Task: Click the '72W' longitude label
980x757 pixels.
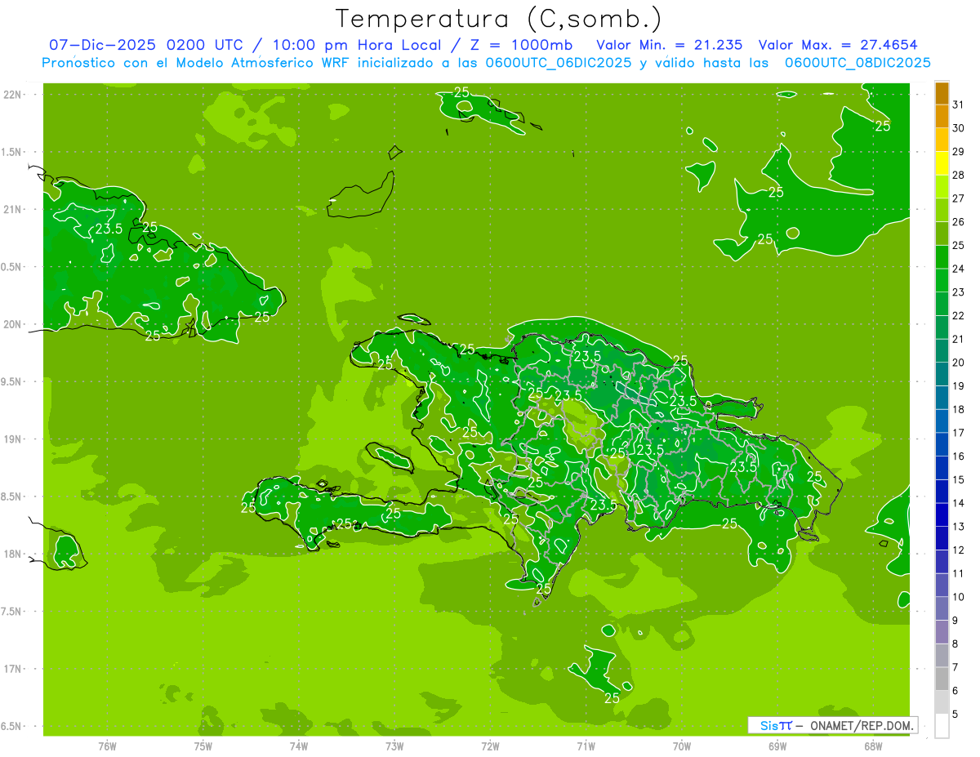Action: [490, 746]
